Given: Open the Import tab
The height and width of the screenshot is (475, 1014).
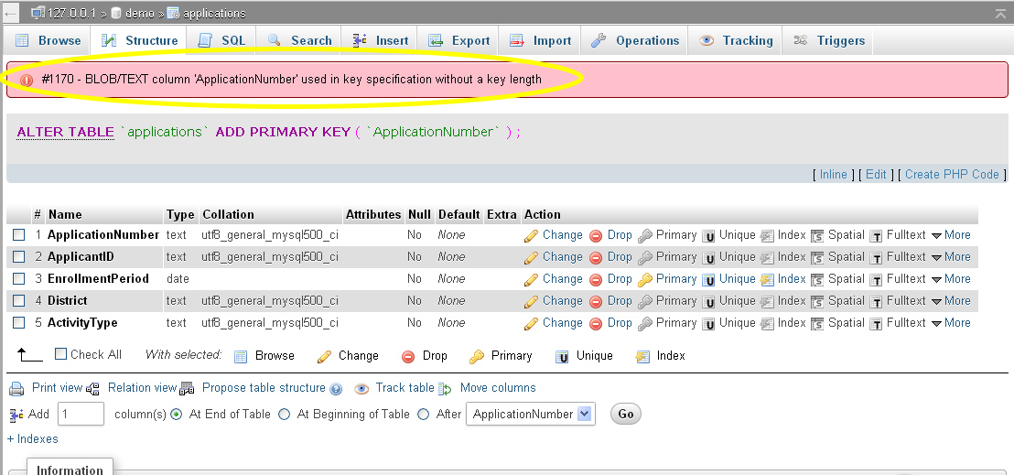Looking at the screenshot, I should tap(540, 40).
